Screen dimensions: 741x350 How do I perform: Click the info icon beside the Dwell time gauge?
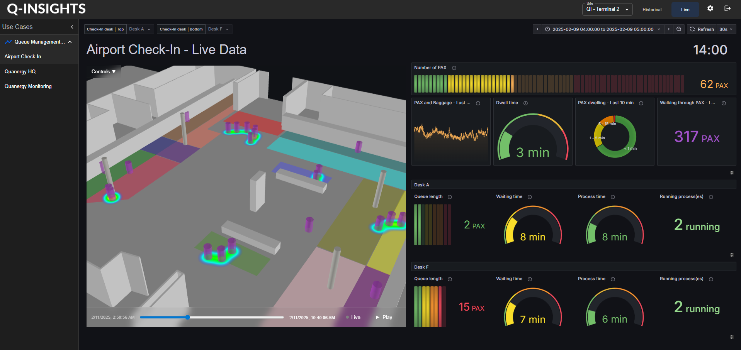(525, 103)
